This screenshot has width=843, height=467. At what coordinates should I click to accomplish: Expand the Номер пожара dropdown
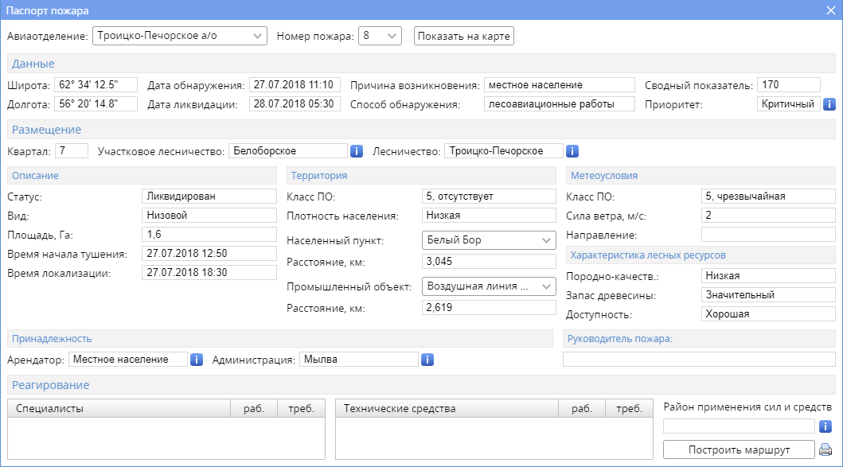(380, 36)
